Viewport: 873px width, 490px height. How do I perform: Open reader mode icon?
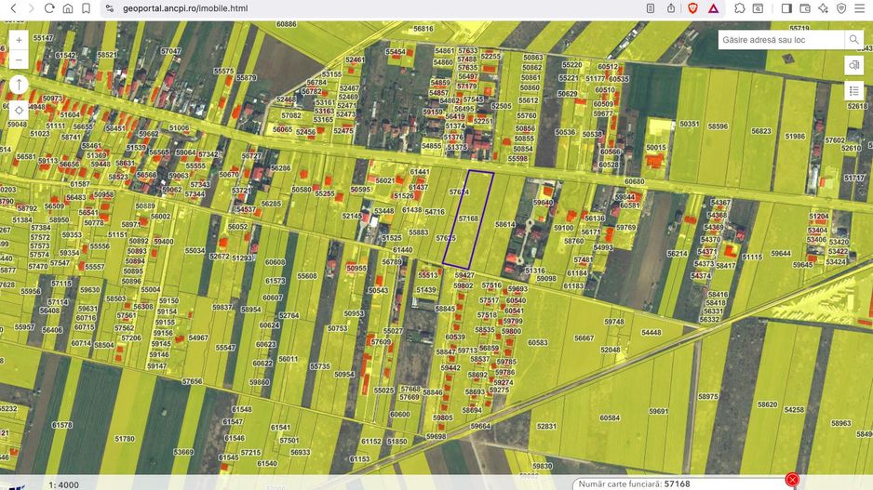pyautogui.click(x=651, y=8)
